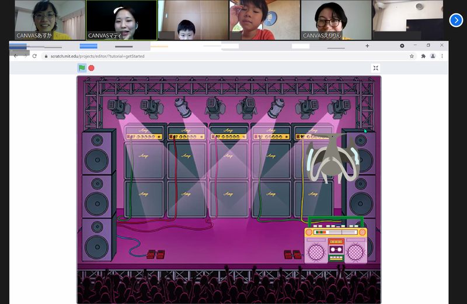Bookmark this page with the star icon

412,56
